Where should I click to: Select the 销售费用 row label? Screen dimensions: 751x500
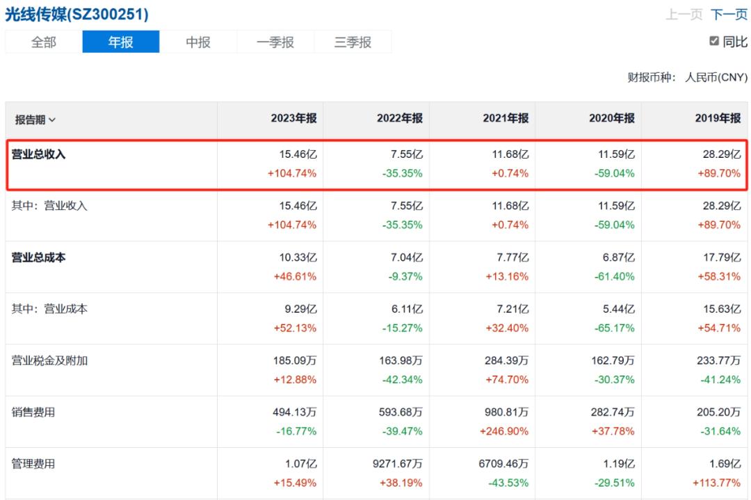pyautogui.click(x=33, y=412)
